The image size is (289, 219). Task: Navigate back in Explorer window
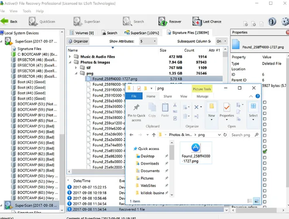tap(131, 135)
